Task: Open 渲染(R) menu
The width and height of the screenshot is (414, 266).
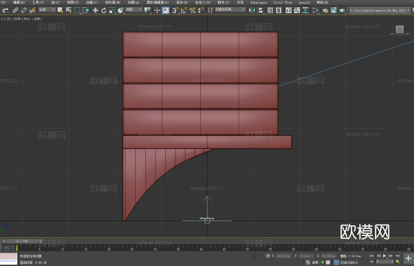Action: tap(182, 2)
